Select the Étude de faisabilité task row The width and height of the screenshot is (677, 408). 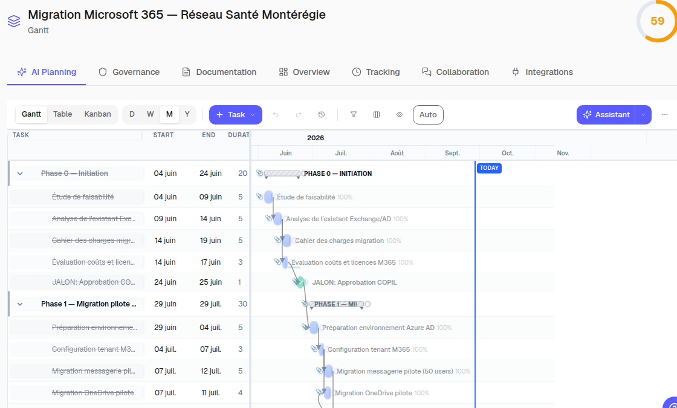pyautogui.click(x=129, y=197)
